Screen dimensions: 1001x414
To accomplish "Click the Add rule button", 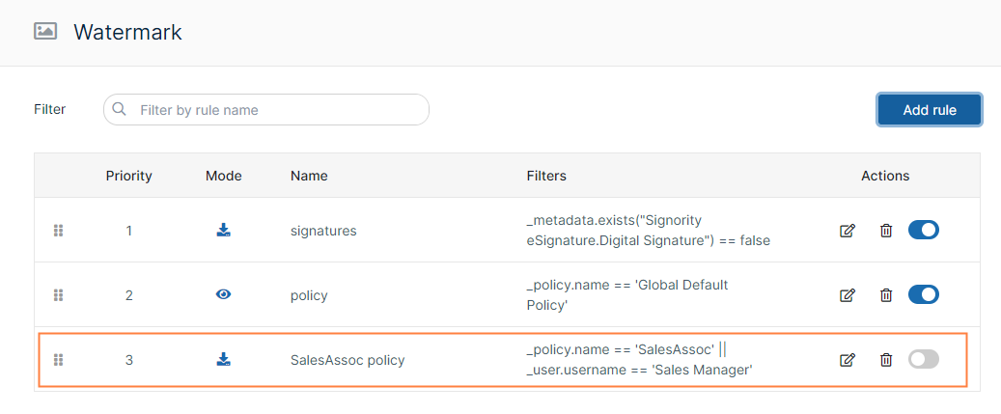I will tap(930, 110).
